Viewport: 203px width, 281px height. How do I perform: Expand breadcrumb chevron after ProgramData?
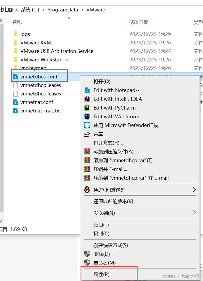[82, 10]
